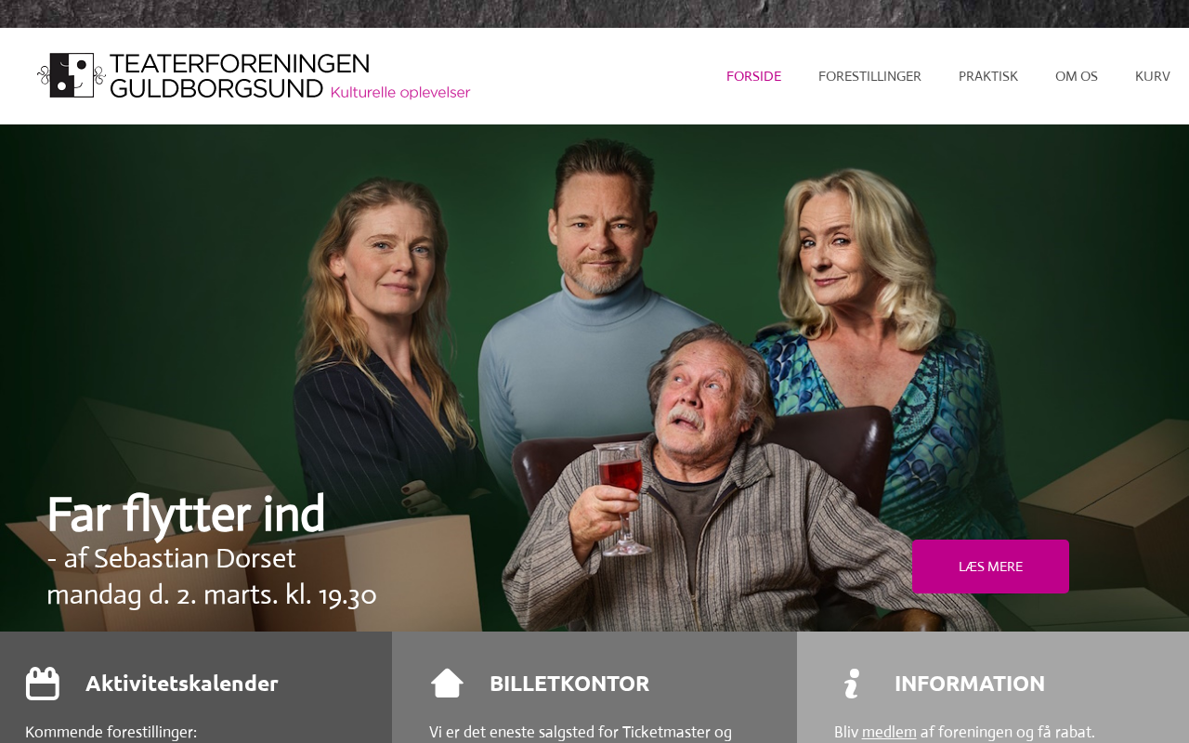Screen dimensions: 1189x743
Task: Click the Aktivitetskalender calendar icon
Action: click(x=43, y=684)
